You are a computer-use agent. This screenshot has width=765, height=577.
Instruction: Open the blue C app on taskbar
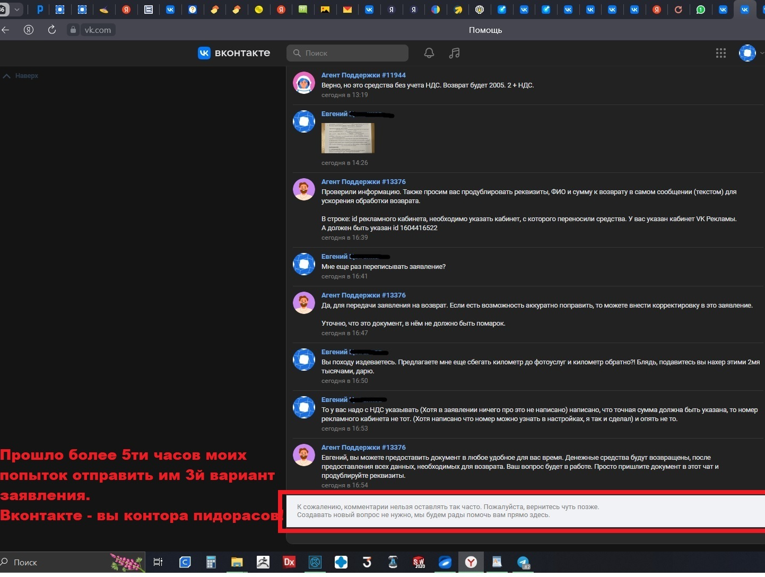point(185,562)
